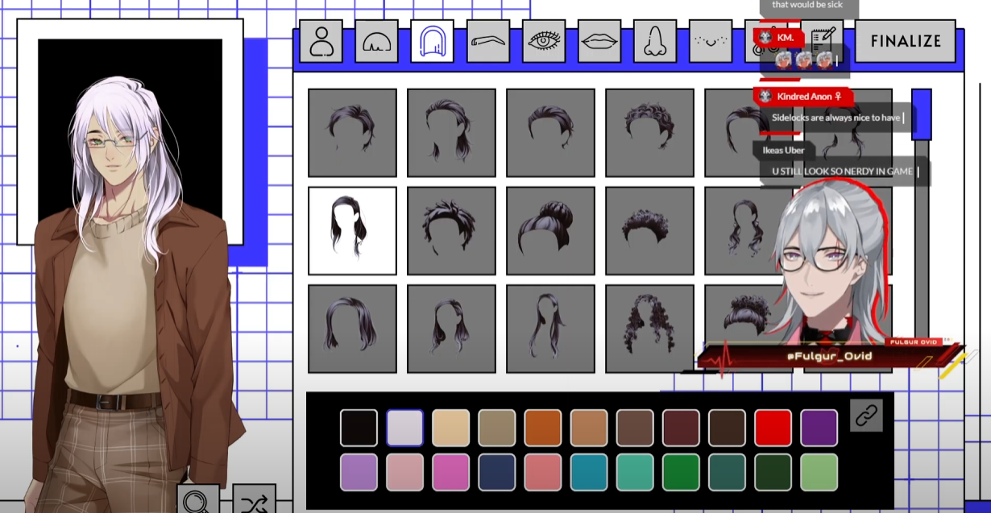This screenshot has width=991, height=513.
Task: Choose the bright green swatch
Action: (x=681, y=473)
